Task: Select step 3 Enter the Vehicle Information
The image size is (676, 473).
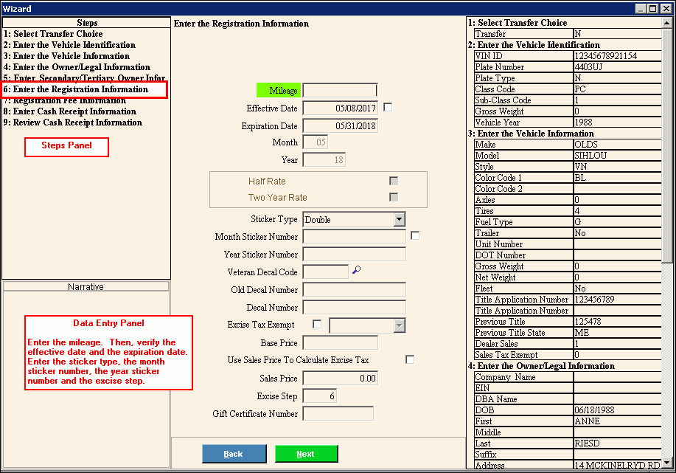Action: 66,56
